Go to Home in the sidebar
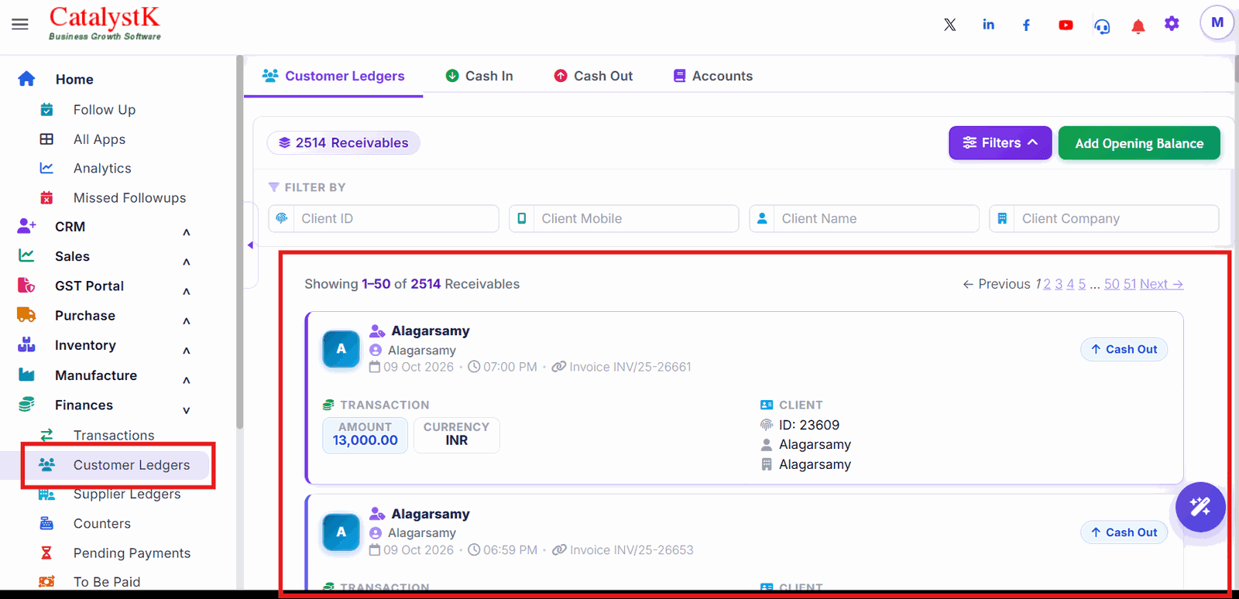Viewport: 1239px width, 599px height. pos(74,79)
